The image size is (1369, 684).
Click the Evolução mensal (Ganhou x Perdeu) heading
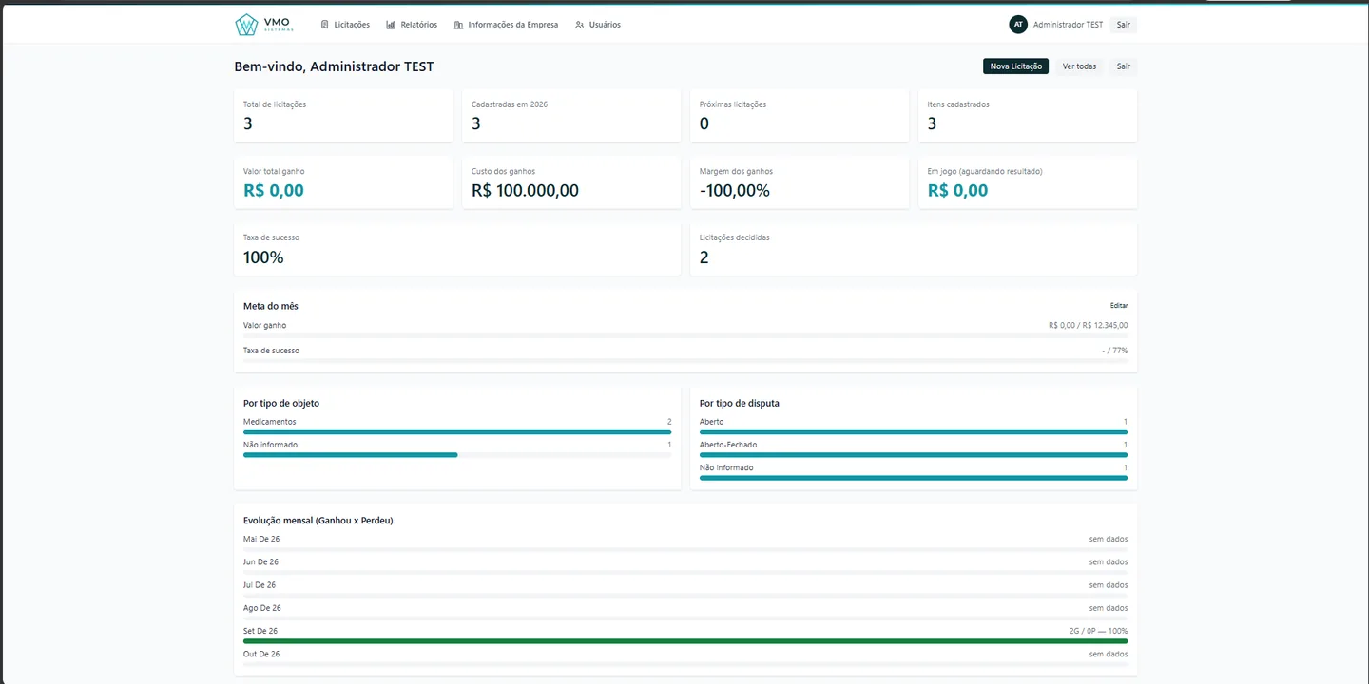[318, 521]
